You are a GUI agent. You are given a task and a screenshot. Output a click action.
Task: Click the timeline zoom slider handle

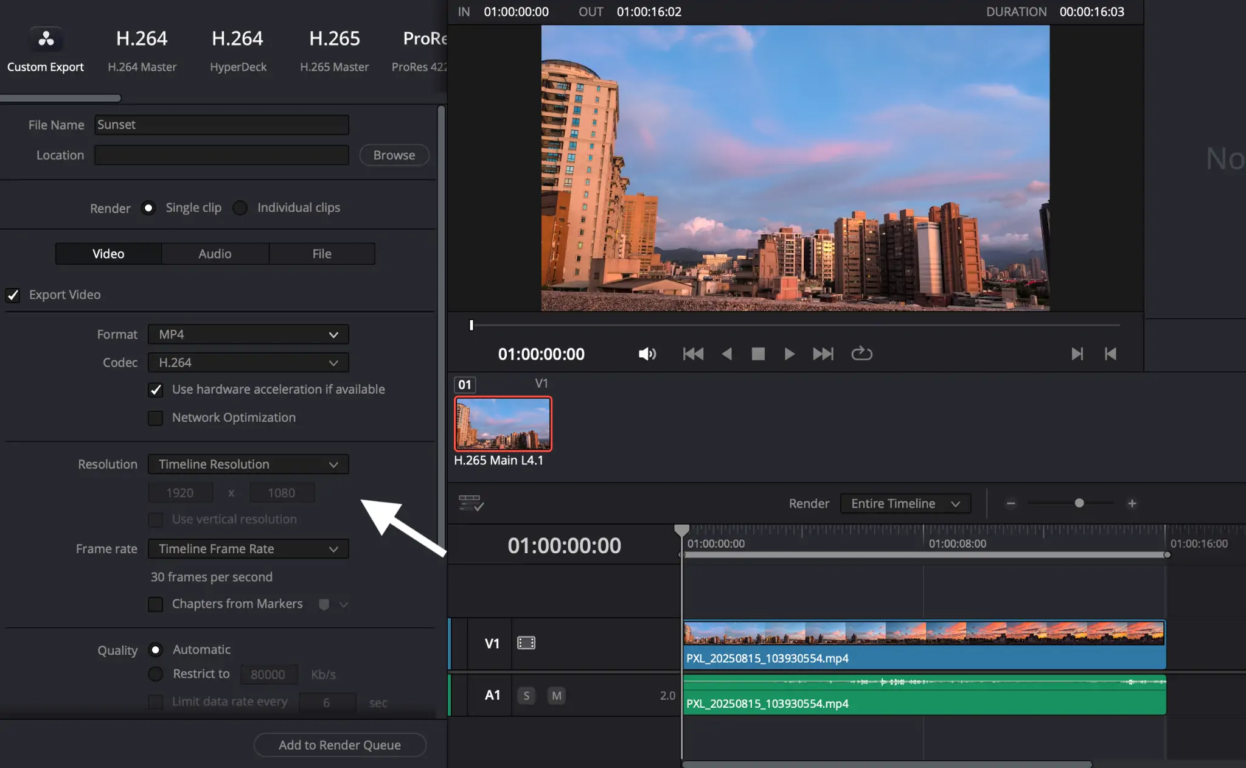(1079, 503)
